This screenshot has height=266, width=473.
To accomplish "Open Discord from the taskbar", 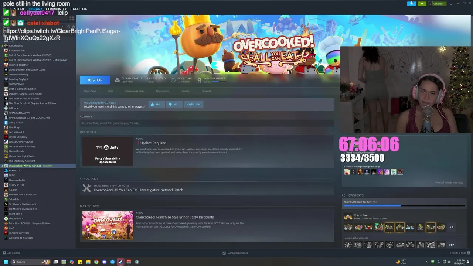I will point(104,262).
